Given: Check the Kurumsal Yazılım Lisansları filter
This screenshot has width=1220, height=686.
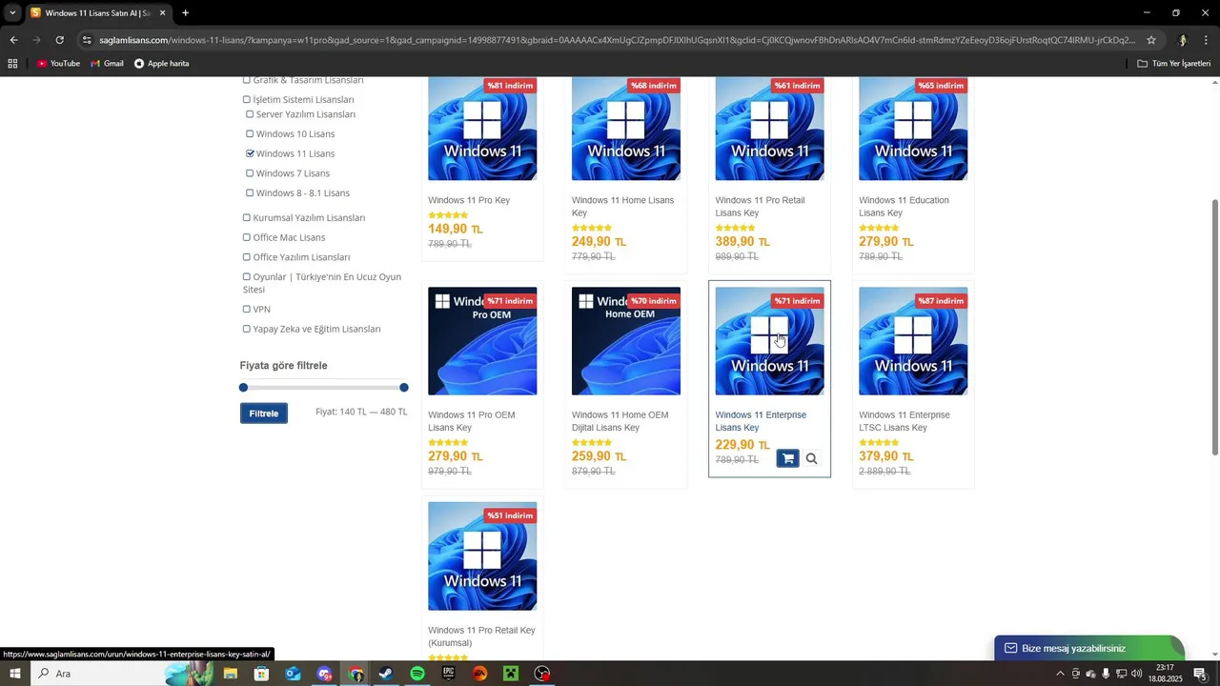Looking at the screenshot, I should tap(246, 218).
